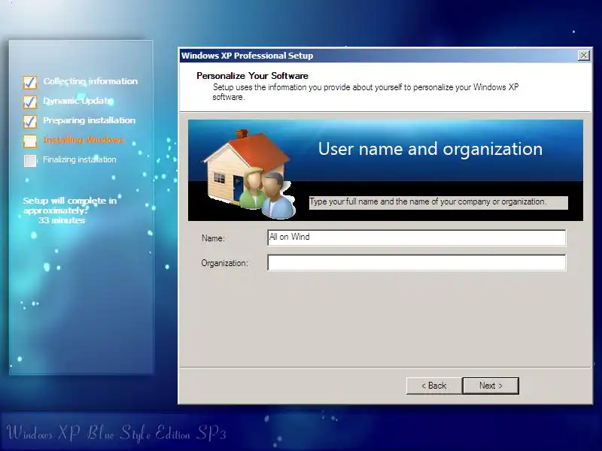The width and height of the screenshot is (602, 451).
Task: Click the Collecting information checkbox
Action: click(x=30, y=82)
